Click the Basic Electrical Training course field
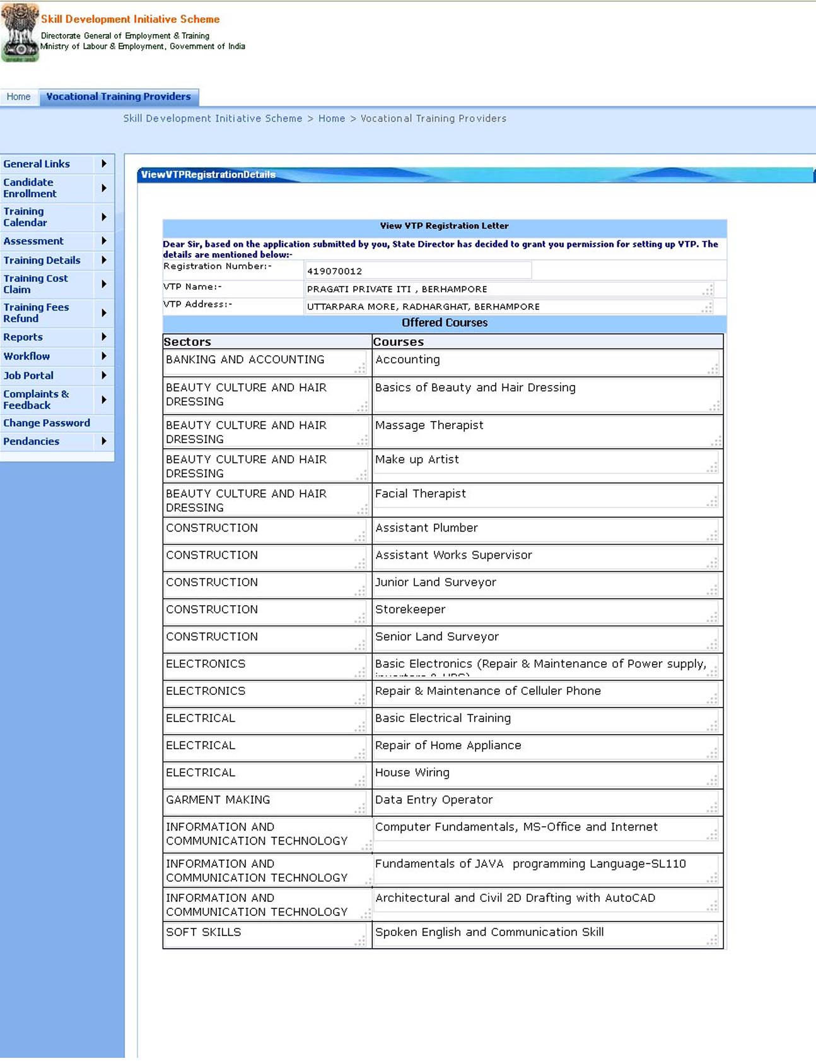This screenshot has height=1061, width=816. [547, 721]
